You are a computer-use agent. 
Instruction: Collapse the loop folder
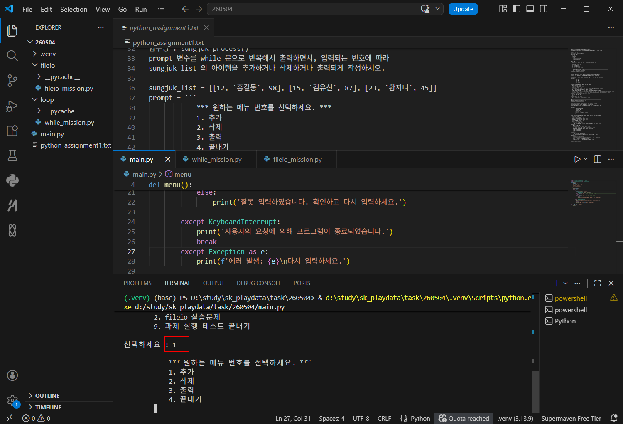coord(35,100)
